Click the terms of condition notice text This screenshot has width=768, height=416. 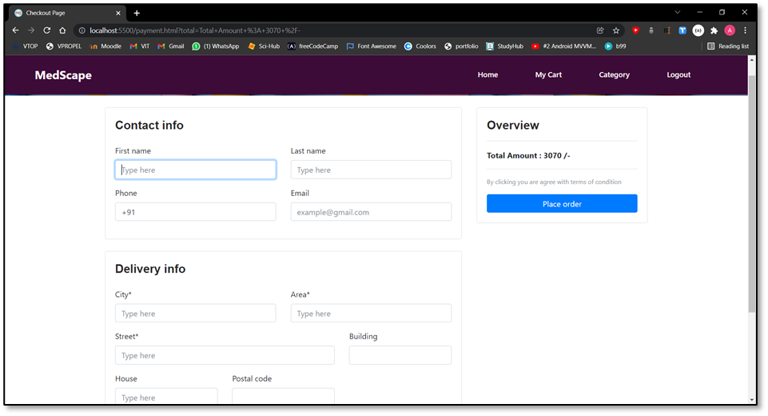[x=554, y=182]
